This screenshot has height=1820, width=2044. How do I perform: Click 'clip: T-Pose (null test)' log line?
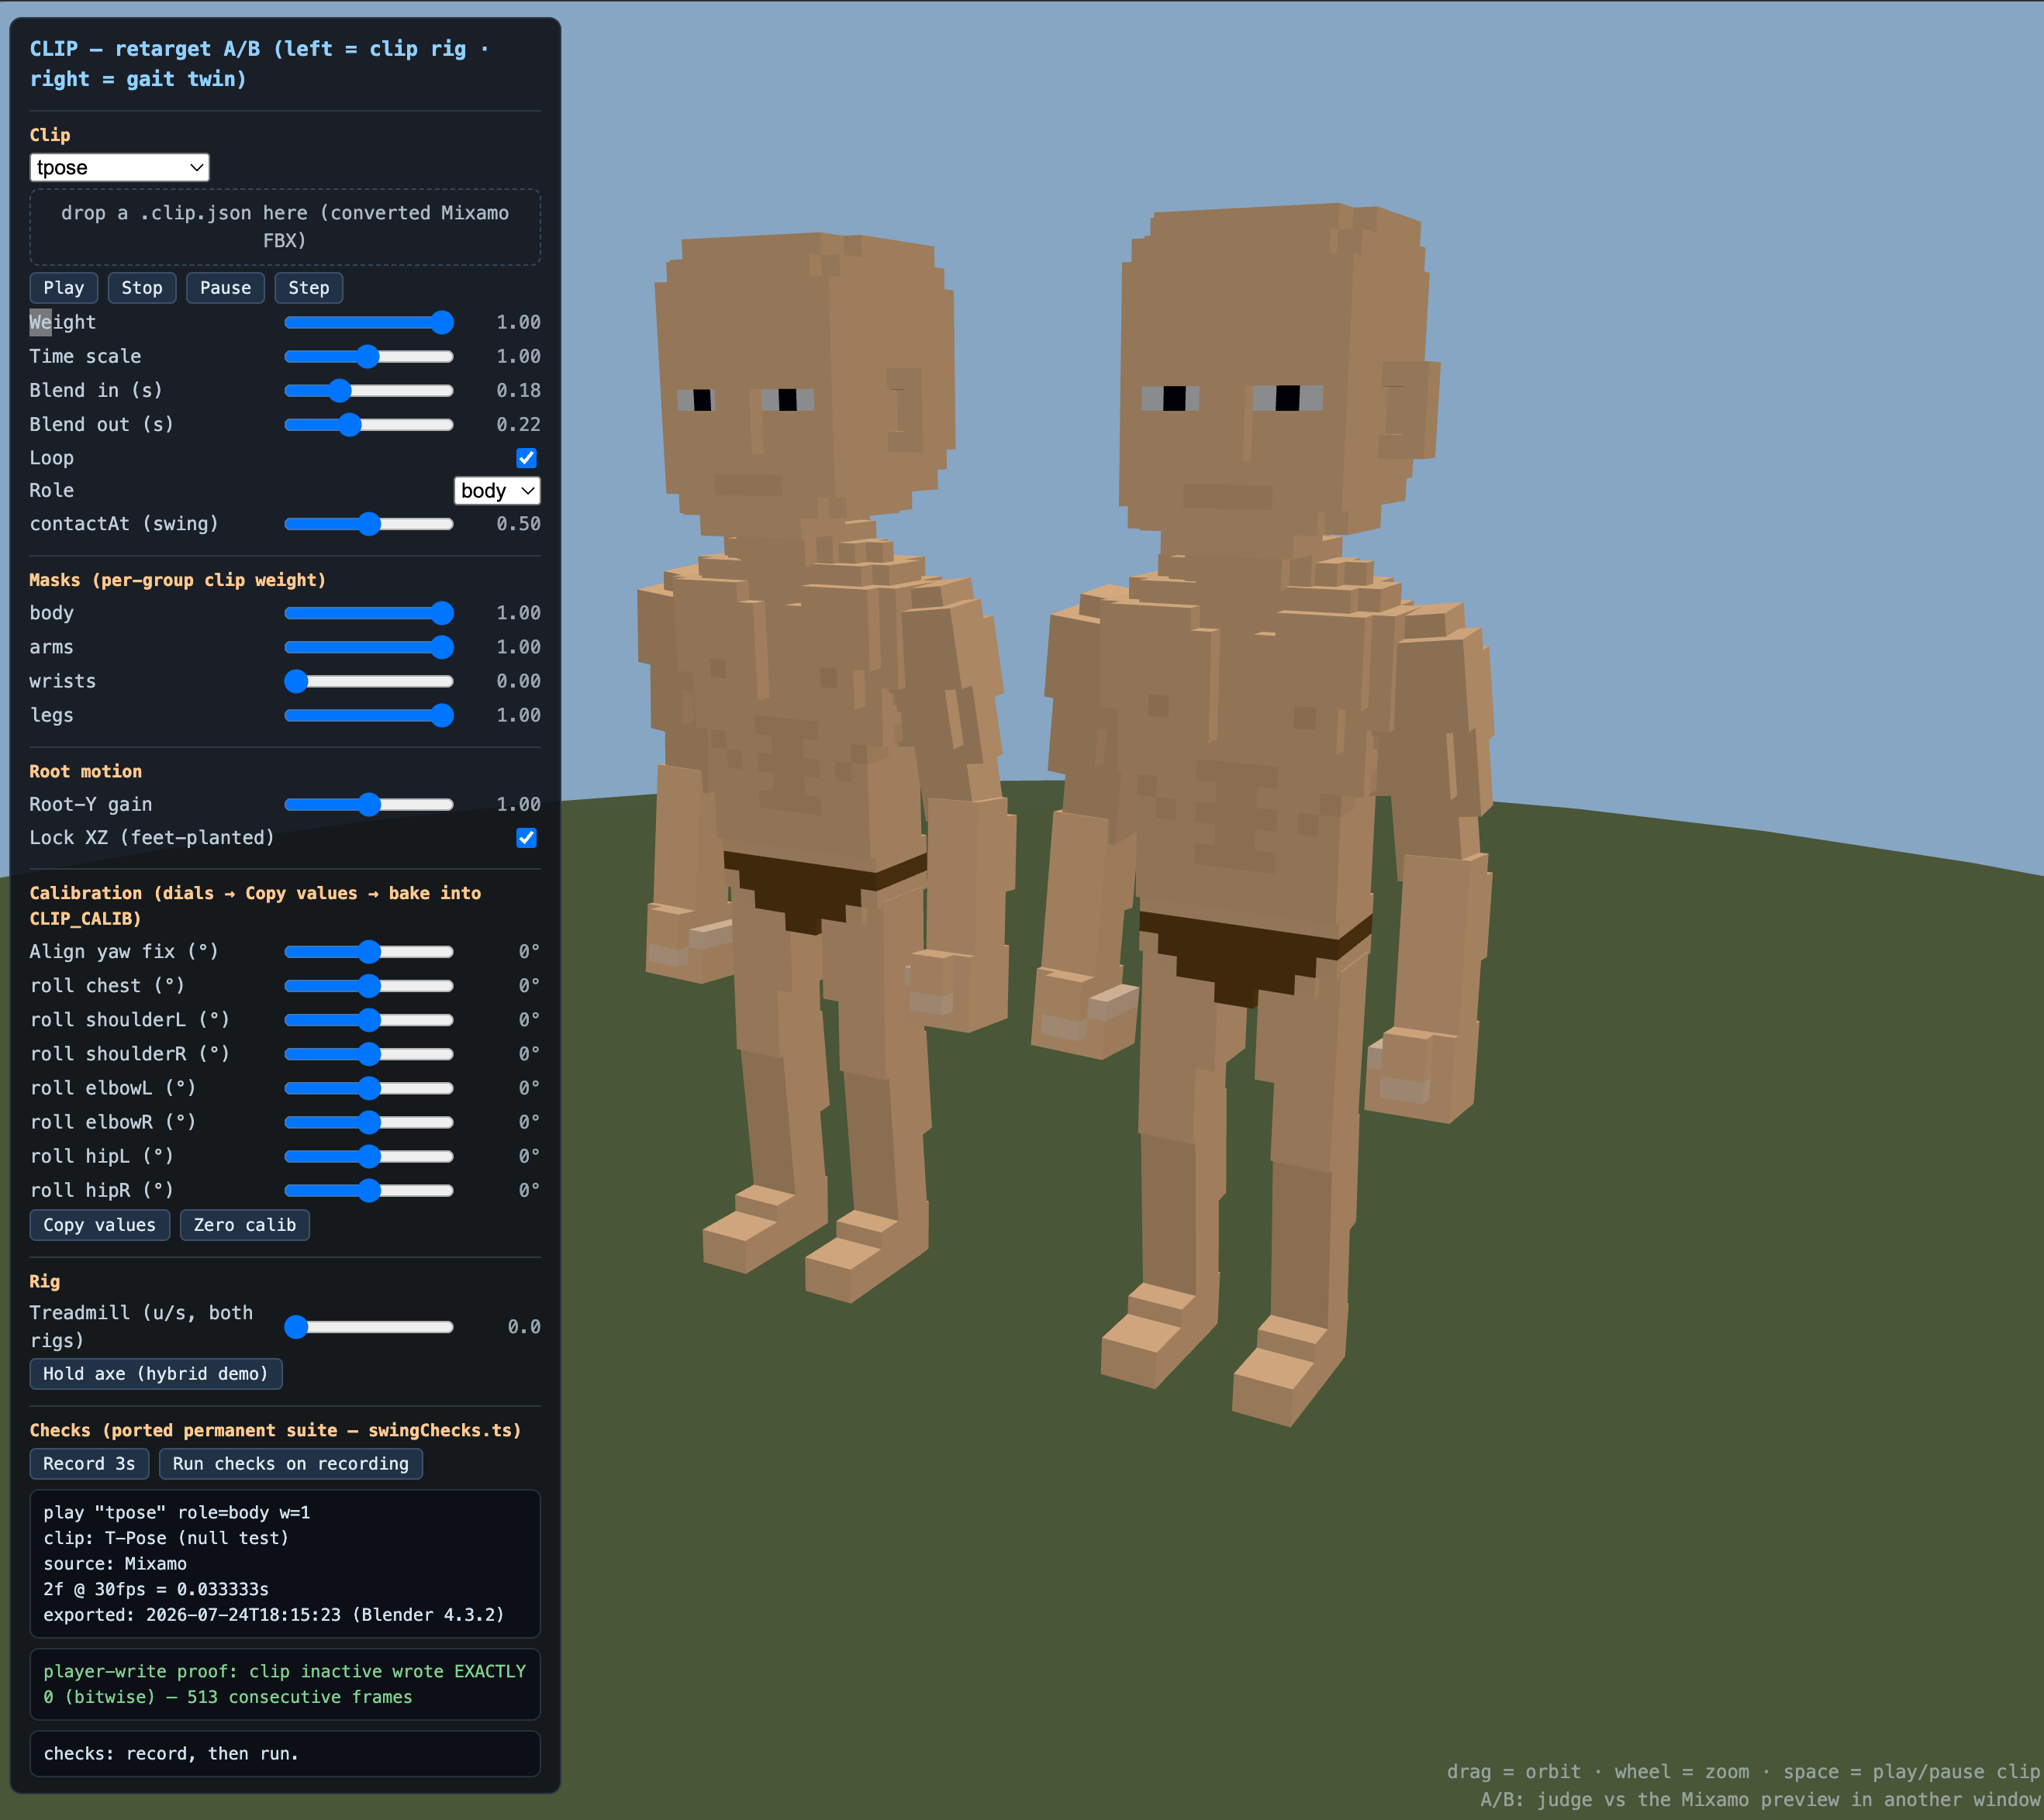pyautogui.click(x=166, y=1538)
